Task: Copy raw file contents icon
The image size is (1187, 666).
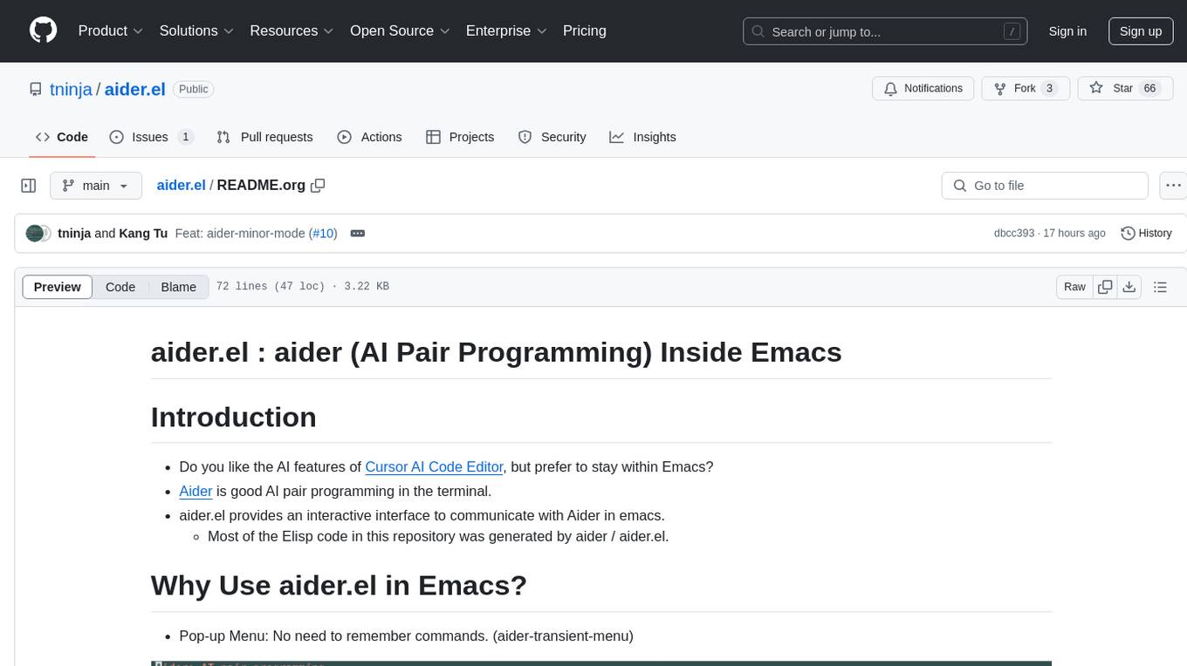Action: [x=1105, y=287]
